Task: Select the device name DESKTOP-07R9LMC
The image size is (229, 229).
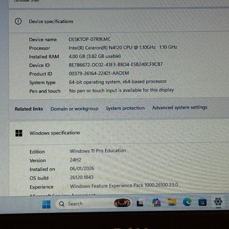Action: pyautogui.click(x=89, y=39)
